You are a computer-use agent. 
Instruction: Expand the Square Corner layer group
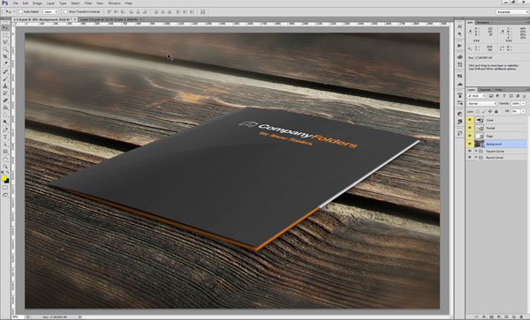(476, 151)
